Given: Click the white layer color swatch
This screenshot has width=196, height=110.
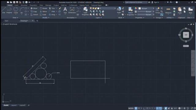Looking at the screenshot, I should tap(98, 8).
